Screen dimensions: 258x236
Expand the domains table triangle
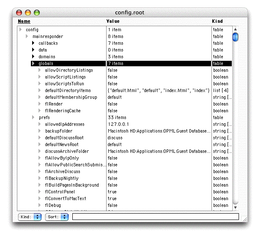[x=33, y=57]
